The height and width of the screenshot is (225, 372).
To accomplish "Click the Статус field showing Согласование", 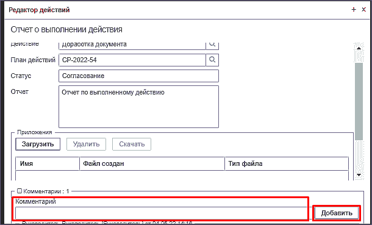I will (138, 76).
